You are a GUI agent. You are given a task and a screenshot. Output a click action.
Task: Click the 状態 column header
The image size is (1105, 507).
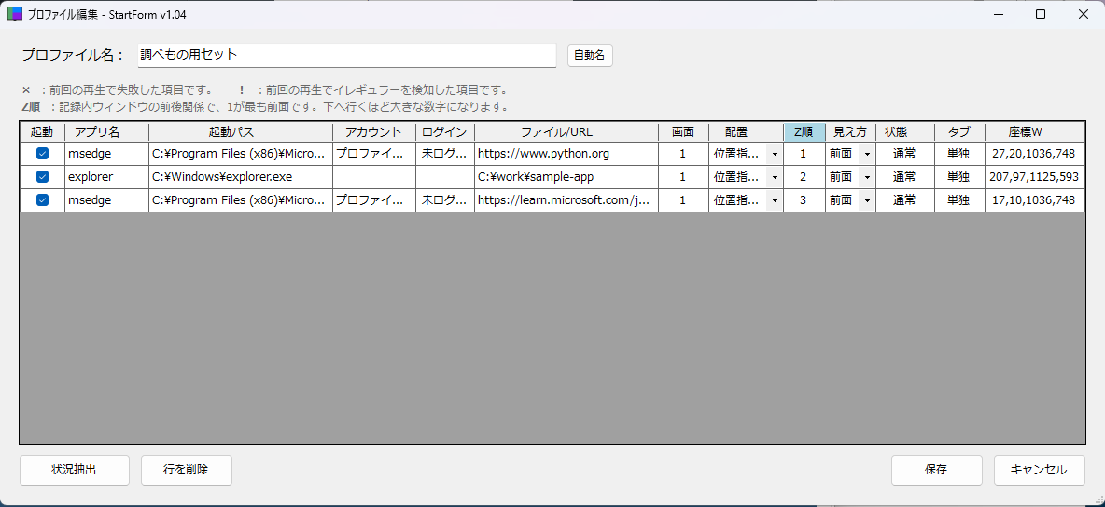(x=905, y=131)
